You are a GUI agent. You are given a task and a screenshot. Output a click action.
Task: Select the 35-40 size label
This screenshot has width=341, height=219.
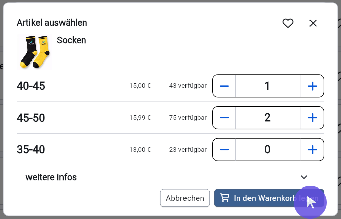coord(31,149)
